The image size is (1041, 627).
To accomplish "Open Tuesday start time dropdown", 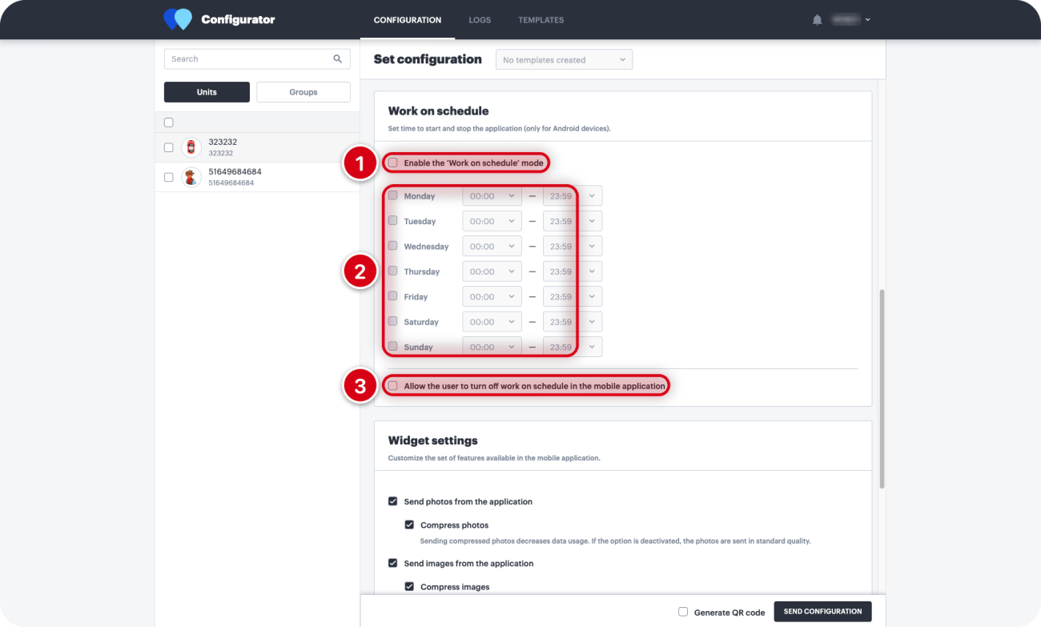I will pyautogui.click(x=492, y=221).
